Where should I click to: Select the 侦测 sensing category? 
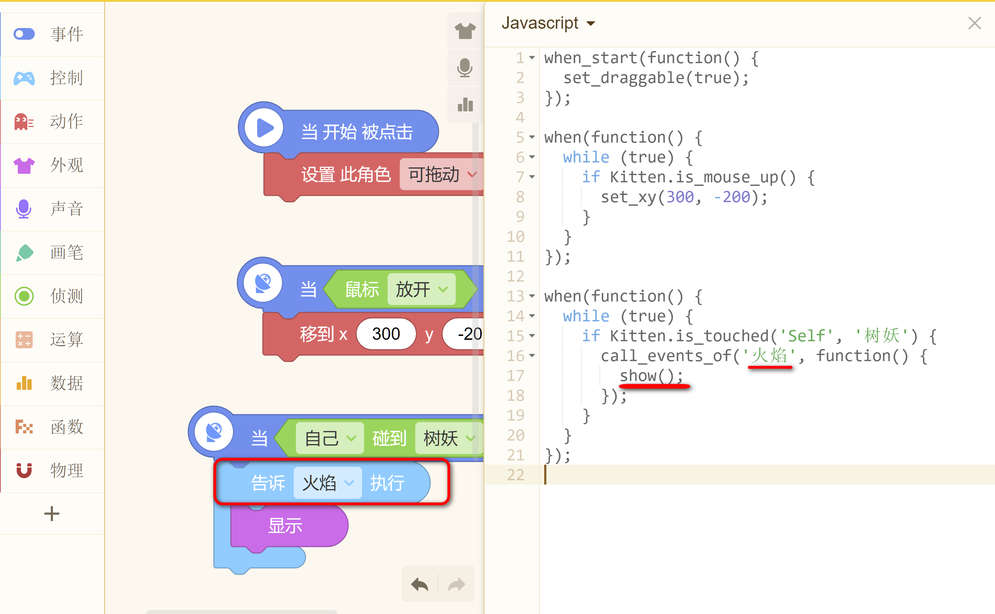(52, 296)
